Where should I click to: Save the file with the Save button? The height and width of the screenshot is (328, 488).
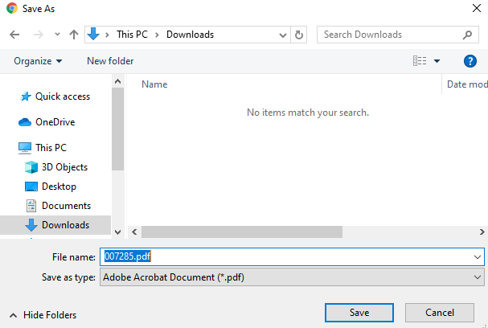pyautogui.click(x=359, y=313)
